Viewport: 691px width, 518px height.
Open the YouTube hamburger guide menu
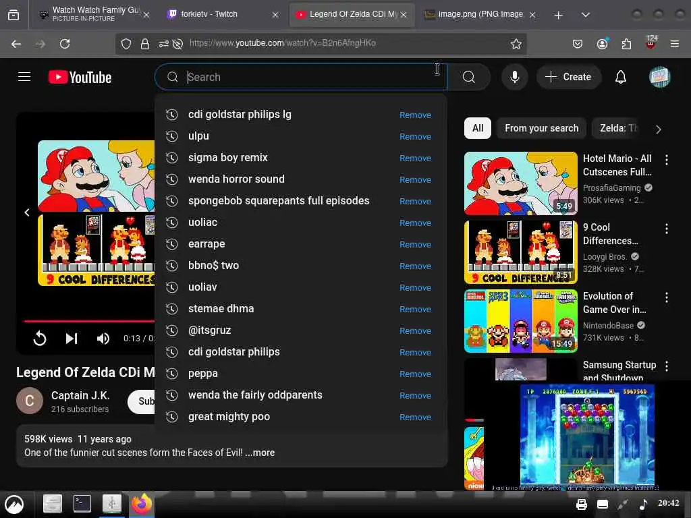click(x=24, y=77)
